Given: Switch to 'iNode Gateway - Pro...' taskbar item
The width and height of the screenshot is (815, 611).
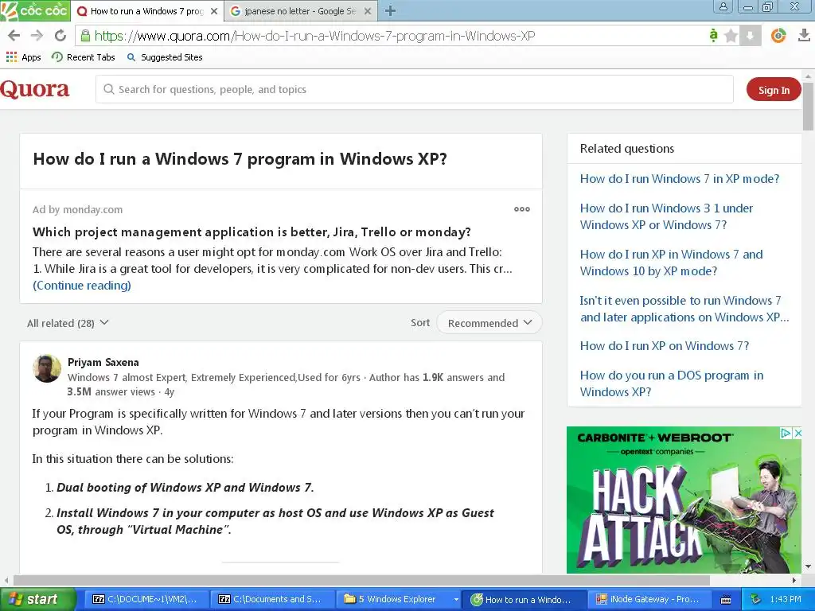Looking at the screenshot, I should click(x=648, y=599).
